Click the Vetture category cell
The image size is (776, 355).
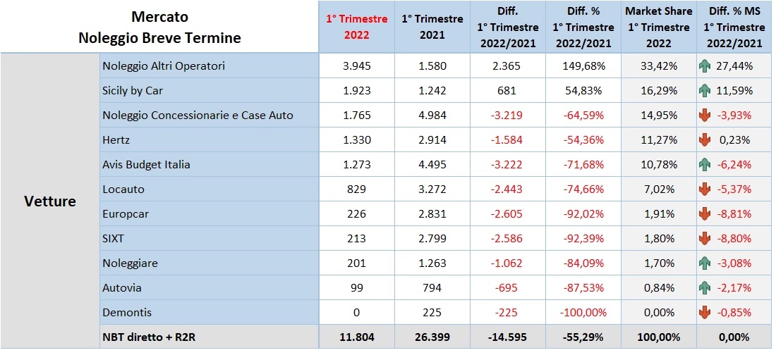[x=50, y=201]
